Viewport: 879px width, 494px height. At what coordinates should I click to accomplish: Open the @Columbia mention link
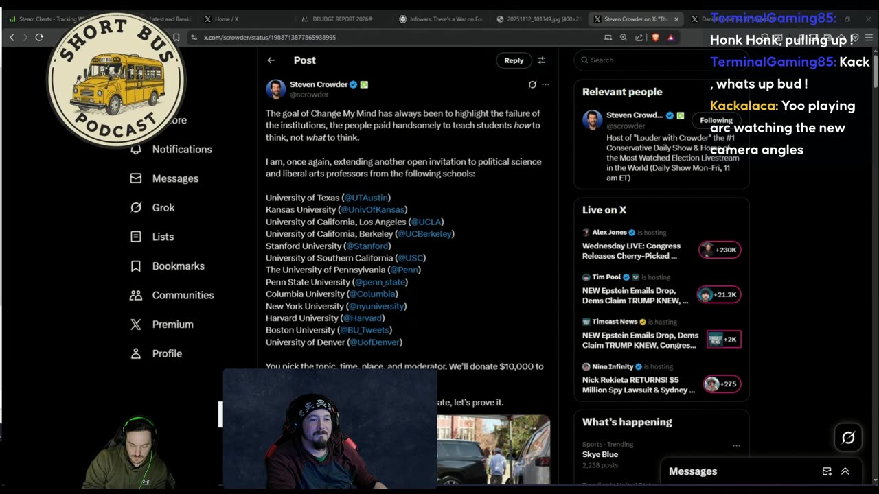point(372,294)
